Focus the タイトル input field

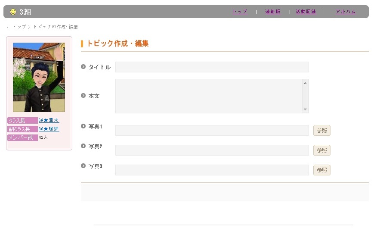(x=212, y=67)
